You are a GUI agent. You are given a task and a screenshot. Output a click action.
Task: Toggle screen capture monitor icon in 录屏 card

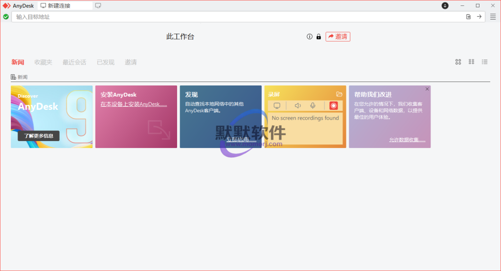click(277, 105)
